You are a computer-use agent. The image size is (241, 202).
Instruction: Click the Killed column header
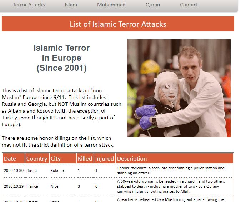[85, 159]
